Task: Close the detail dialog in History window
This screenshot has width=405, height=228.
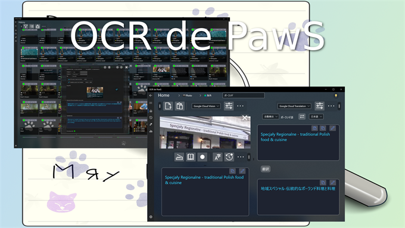Action: (x=126, y=67)
